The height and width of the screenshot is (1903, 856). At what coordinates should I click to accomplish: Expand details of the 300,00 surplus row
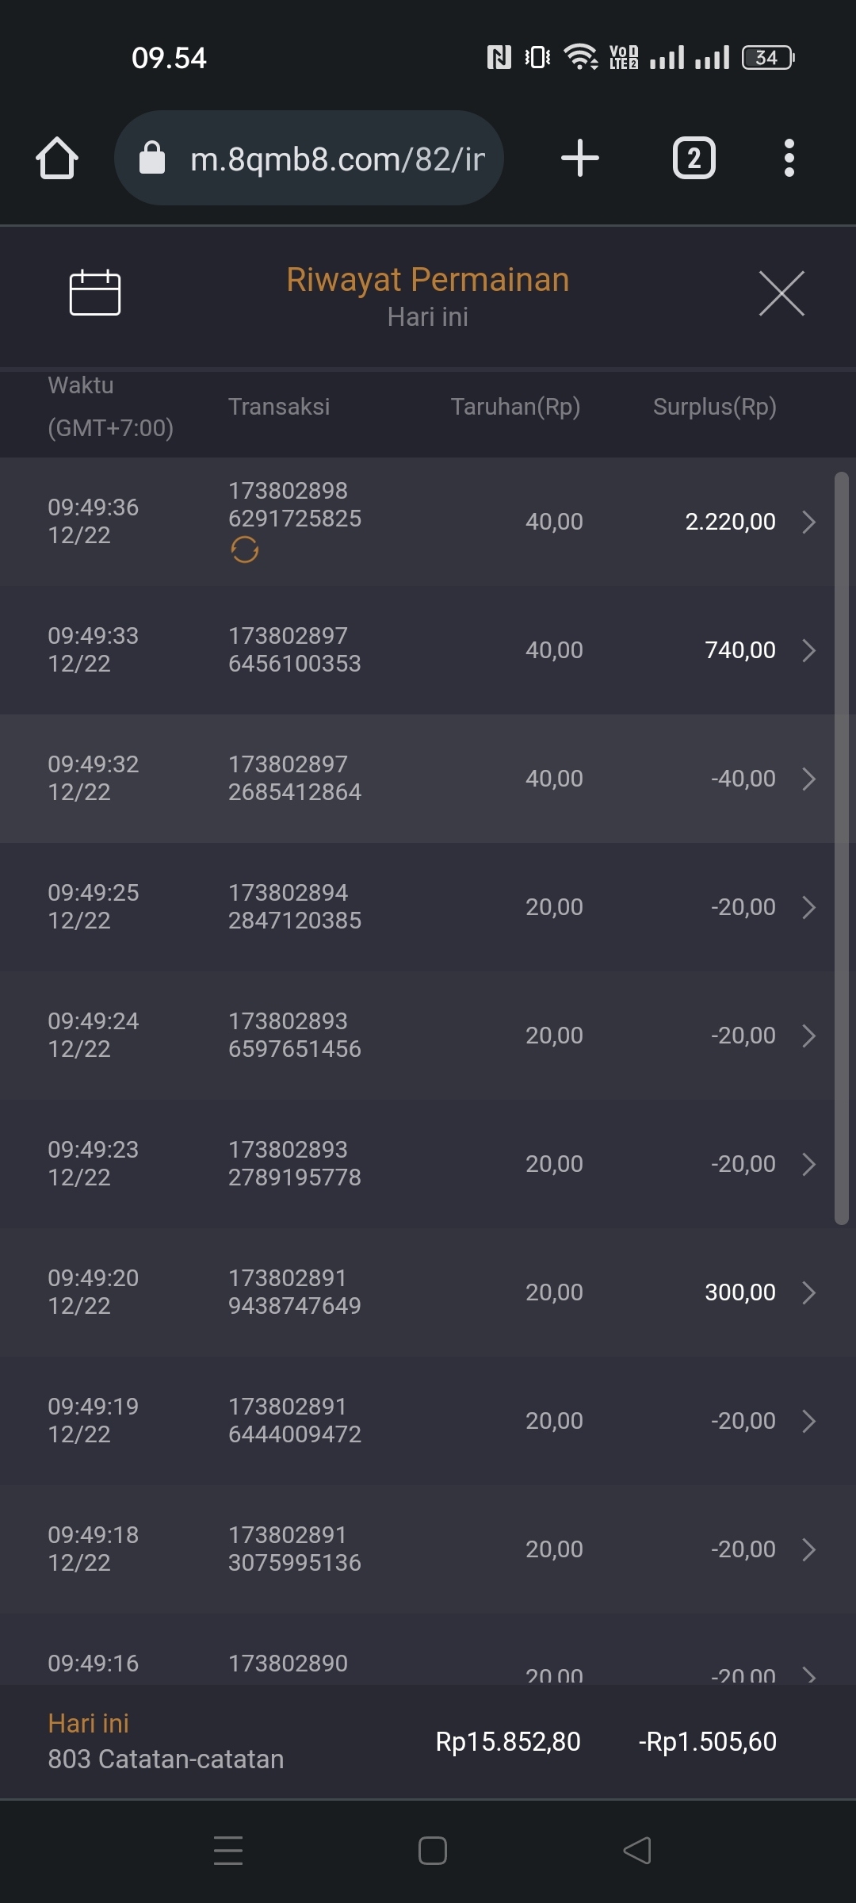coord(808,1292)
